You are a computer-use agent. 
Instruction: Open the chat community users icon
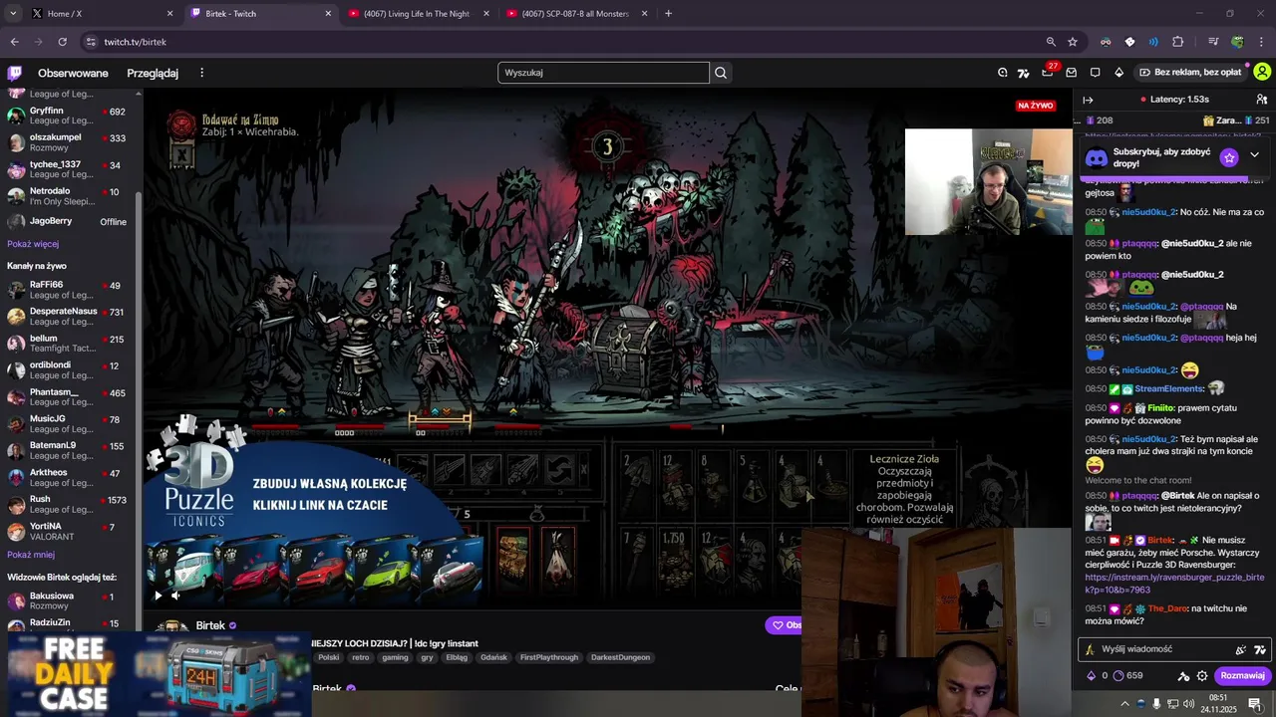pyautogui.click(x=1261, y=100)
